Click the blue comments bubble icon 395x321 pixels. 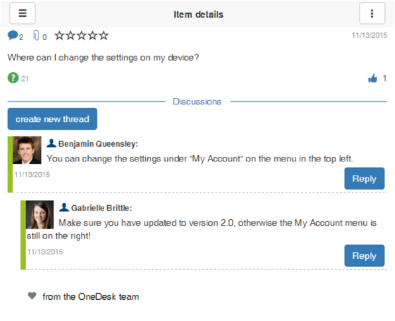13,35
